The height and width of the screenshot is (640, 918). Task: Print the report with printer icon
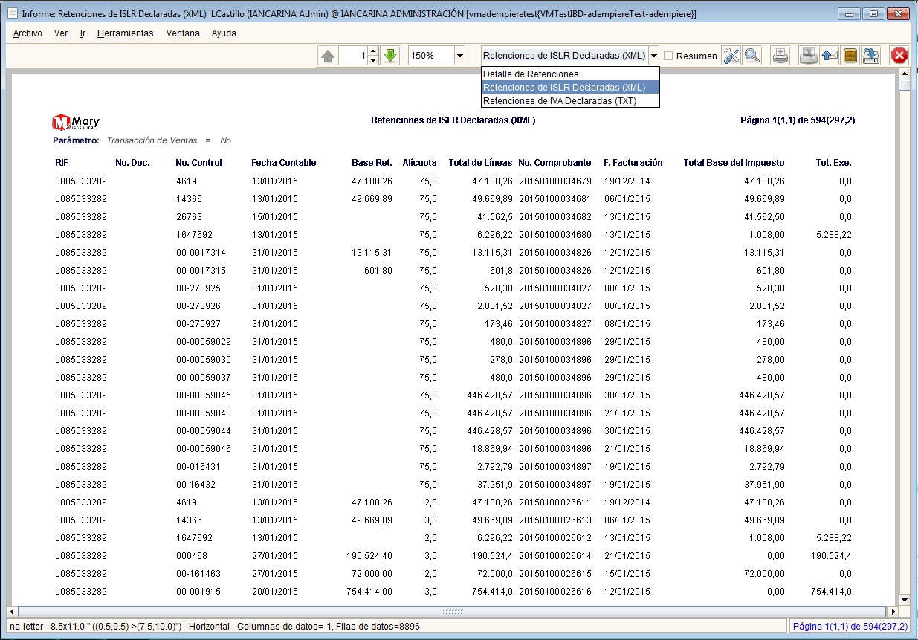click(780, 56)
